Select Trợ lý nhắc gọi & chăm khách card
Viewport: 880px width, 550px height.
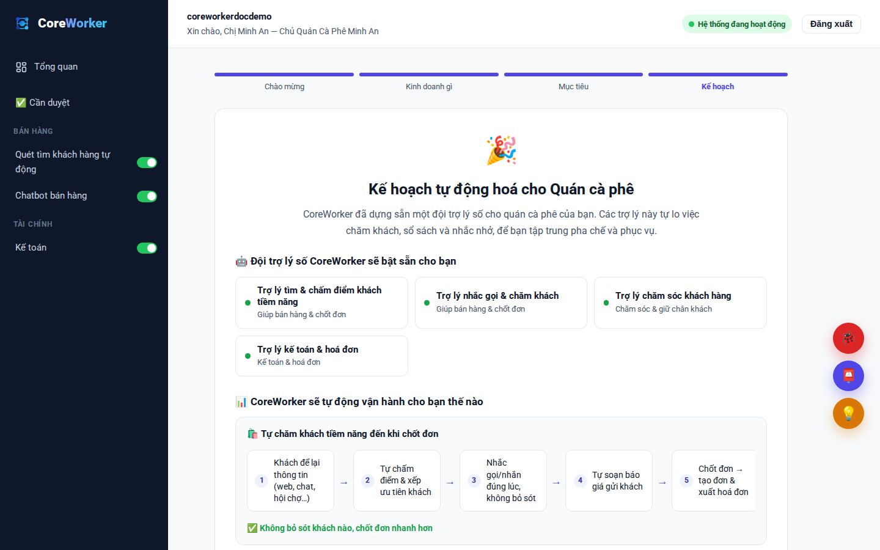(501, 302)
